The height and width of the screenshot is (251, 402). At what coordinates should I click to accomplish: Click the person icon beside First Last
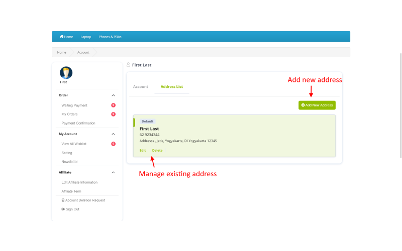129,65
